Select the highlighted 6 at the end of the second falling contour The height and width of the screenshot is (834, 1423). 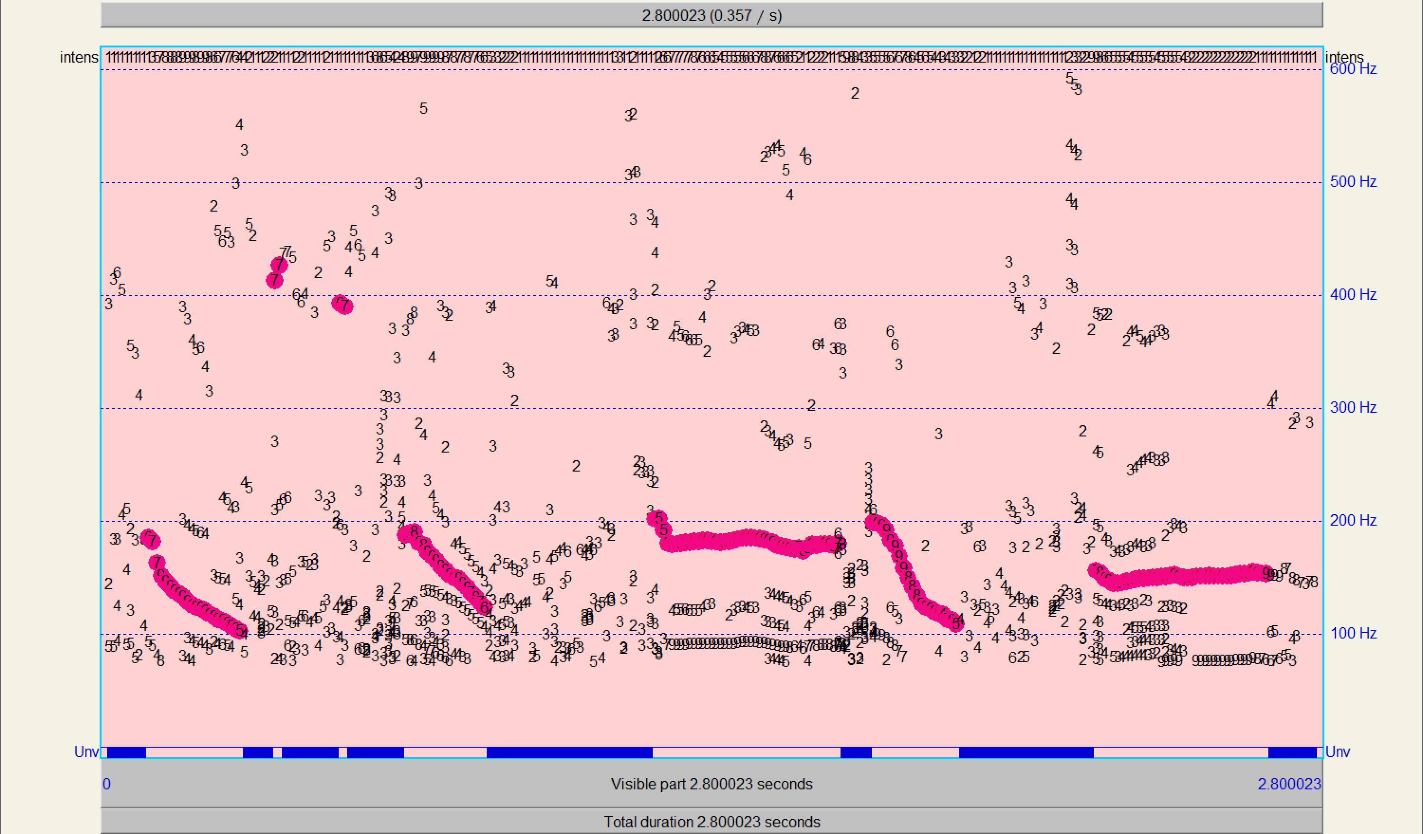coord(484,608)
